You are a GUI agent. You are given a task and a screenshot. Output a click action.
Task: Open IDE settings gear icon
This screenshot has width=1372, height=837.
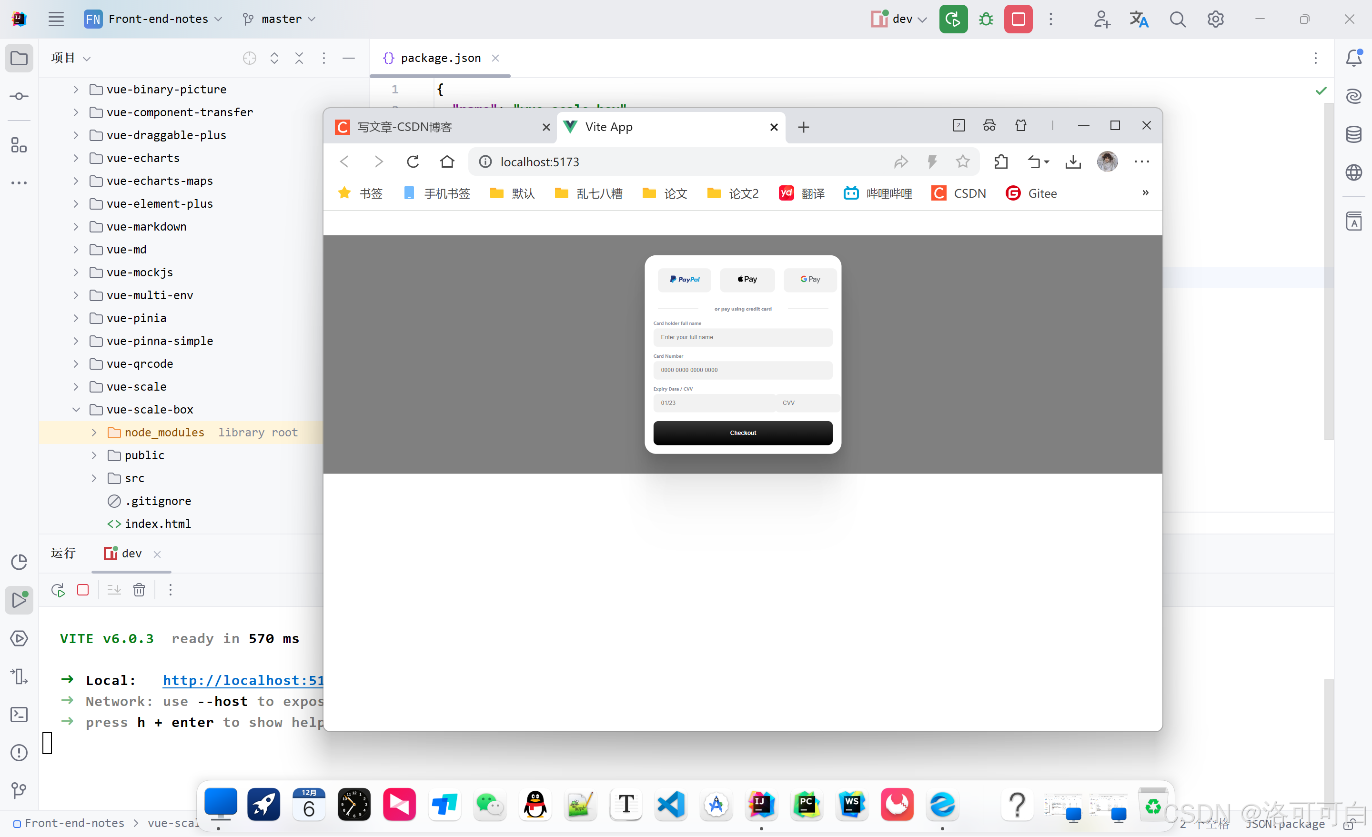coord(1215,19)
